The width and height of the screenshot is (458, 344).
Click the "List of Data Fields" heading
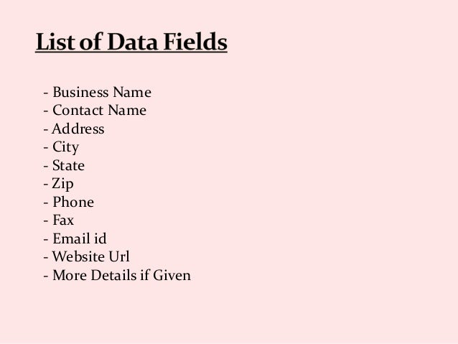pos(131,42)
